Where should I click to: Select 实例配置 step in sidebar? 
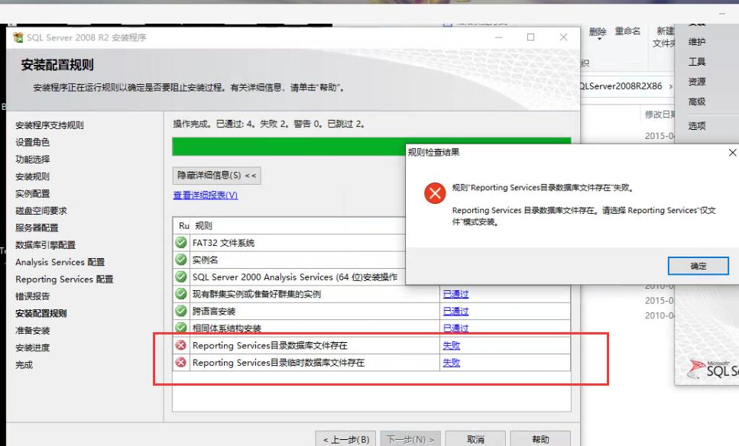pos(33,193)
